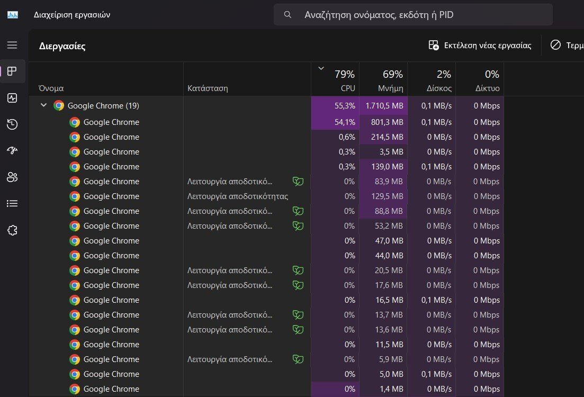Click the sort chevron above CPU column

(x=321, y=68)
